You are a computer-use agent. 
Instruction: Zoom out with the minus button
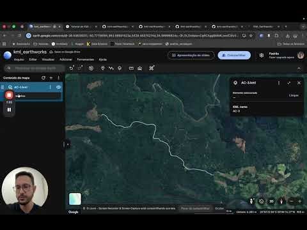[x=292, y=201]
